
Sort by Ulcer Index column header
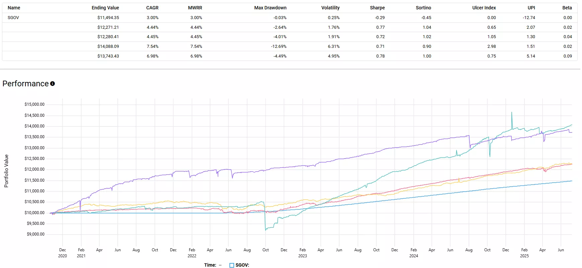(484, 8)
